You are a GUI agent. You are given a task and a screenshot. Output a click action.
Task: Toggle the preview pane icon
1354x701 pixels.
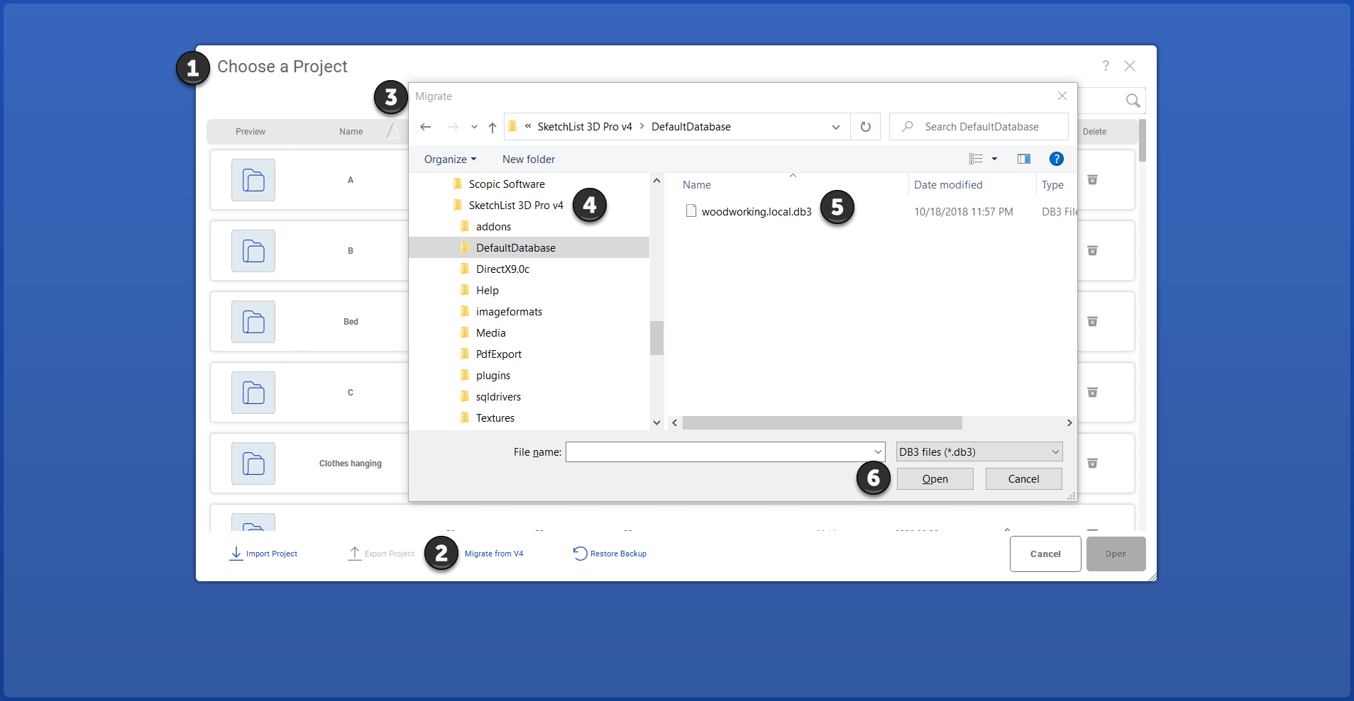click(x=1023, y=159)
